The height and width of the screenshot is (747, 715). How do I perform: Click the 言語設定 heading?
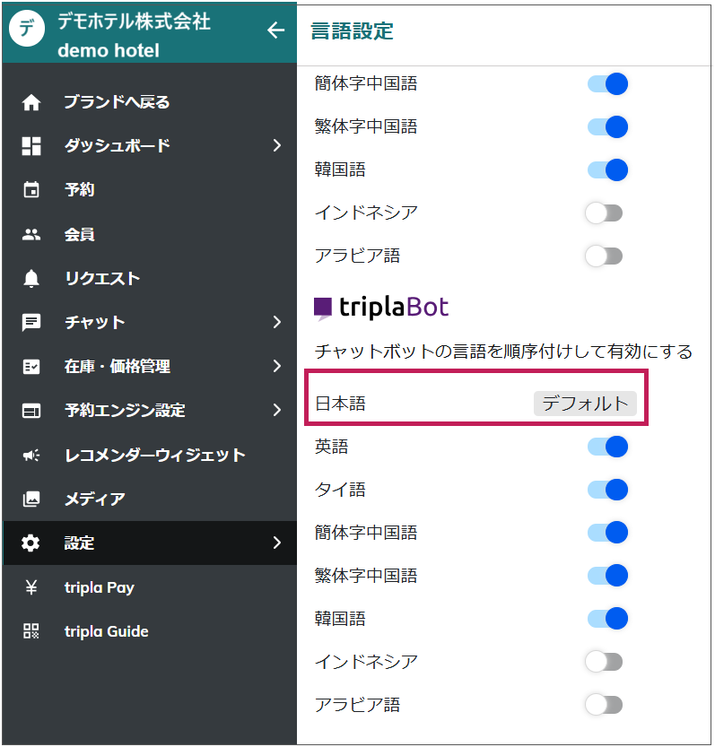(352, 31)
